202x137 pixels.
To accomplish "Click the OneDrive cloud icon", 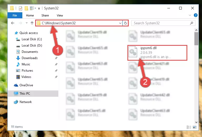I will tap(16, 85).
